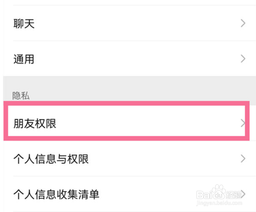Open the 聊天 settings chevron
This screenshot has width=256, height=212.
point(243,24)
